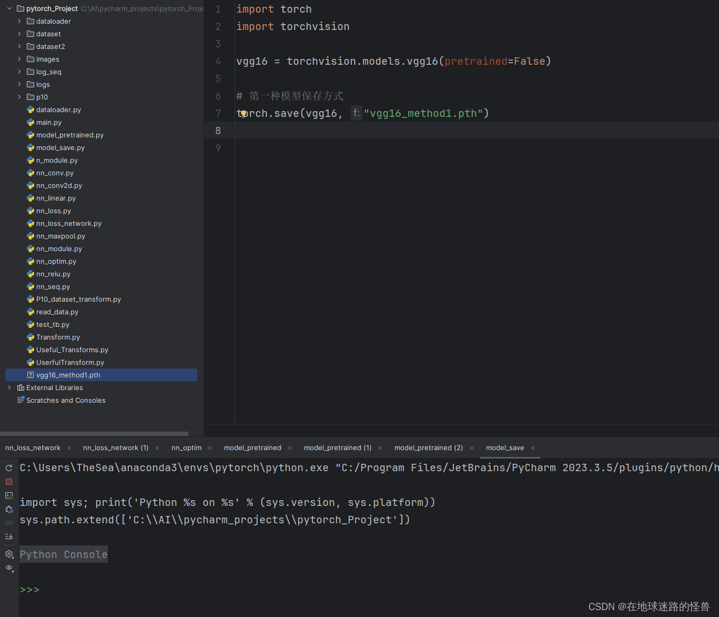Click the eye Show Variables icon
Viewport: 719px width, 617px height.
(9, 568)
